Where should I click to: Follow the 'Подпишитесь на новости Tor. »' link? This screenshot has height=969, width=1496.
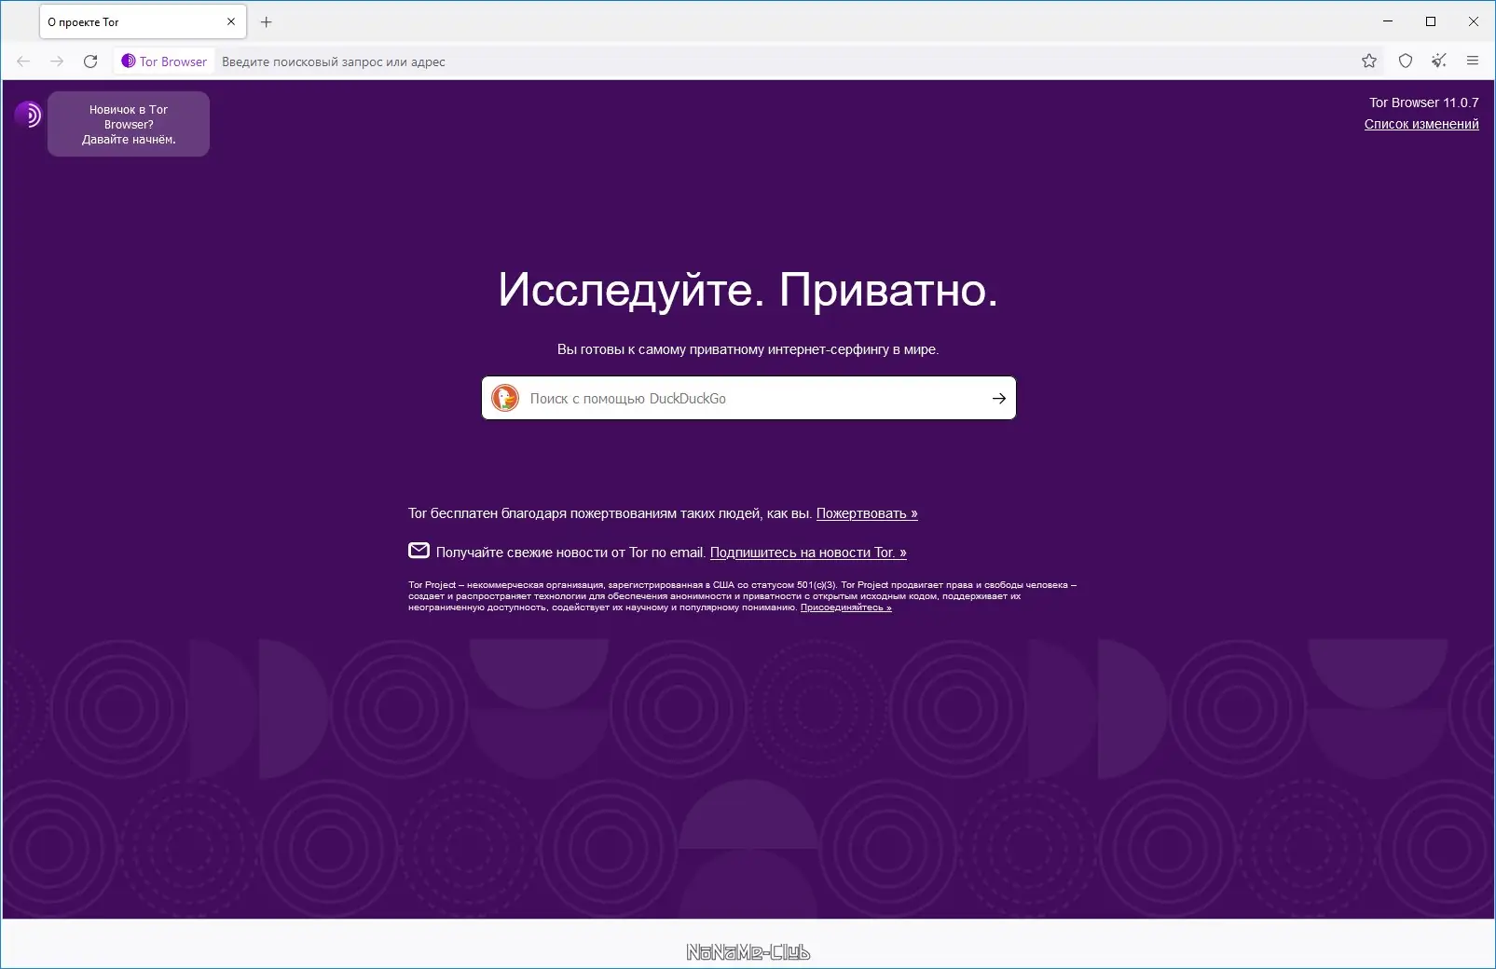coord(808,553)
